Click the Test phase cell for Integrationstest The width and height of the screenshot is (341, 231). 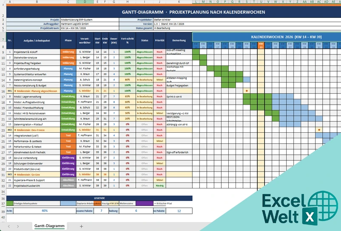pyautogui.click(x=68, y=136)
